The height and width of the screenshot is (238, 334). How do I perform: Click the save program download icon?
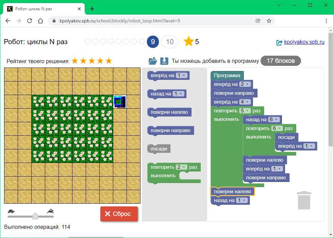coord(164,61)
